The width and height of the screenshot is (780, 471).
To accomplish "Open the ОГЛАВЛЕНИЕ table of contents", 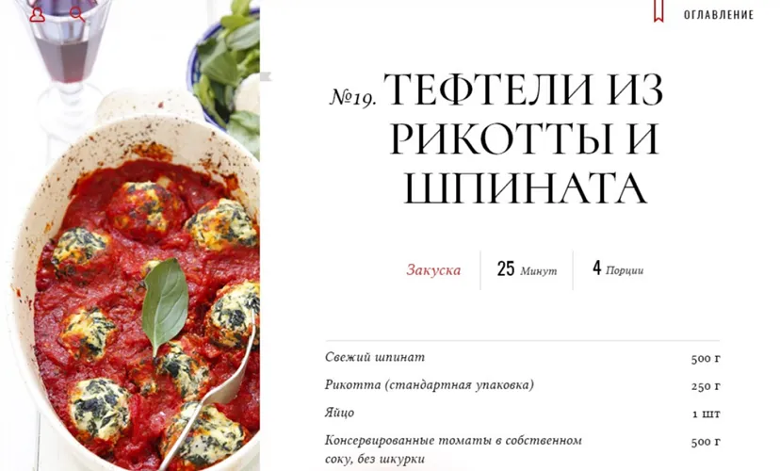I will 719,15.
